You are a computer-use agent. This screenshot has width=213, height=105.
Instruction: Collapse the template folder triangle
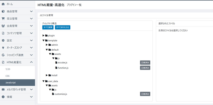click(44, 40)
